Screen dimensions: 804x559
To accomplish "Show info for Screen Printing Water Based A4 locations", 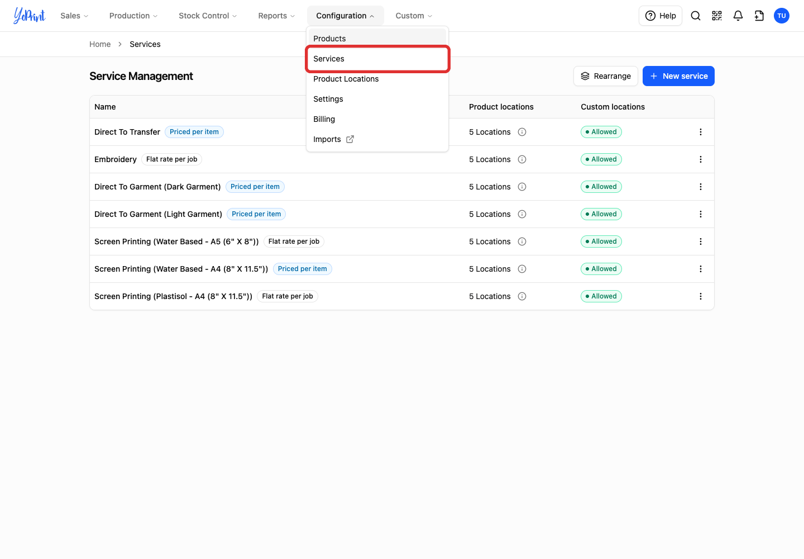I will pos(522,269).
